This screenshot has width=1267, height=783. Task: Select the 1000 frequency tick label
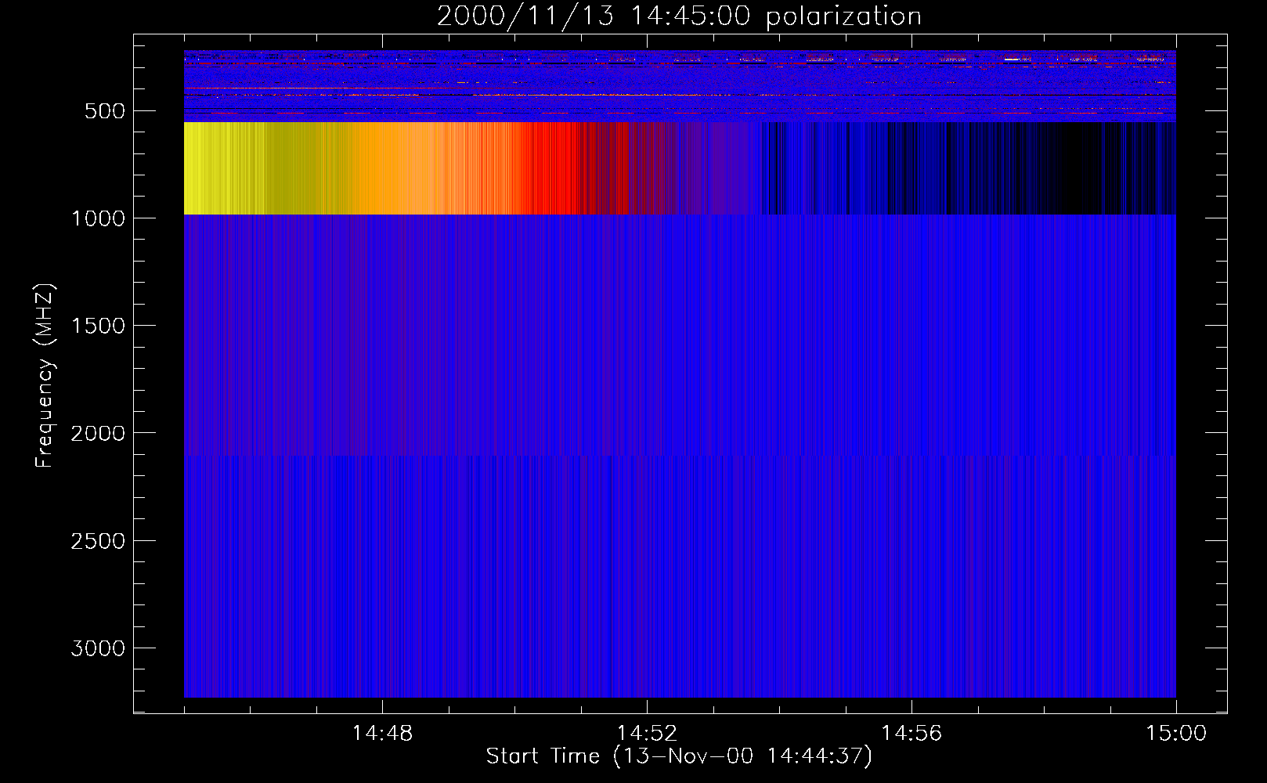pyautogui.click(x=98, y=218)
